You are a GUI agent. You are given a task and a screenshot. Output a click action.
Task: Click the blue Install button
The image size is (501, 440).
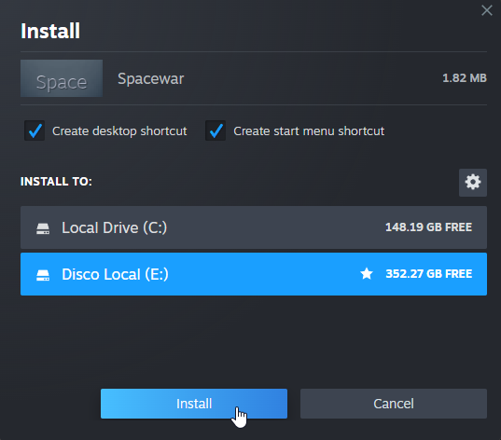194,404
